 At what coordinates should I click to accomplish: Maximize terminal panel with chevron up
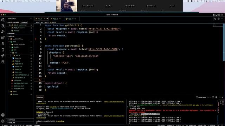pos(219,97)
